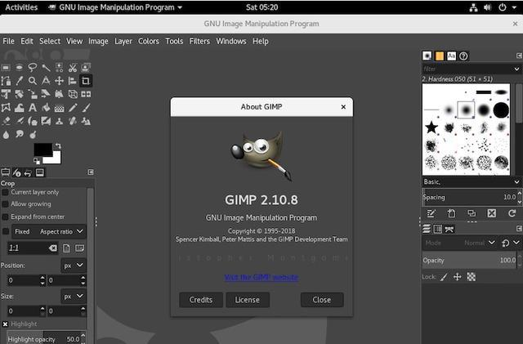The image size is (523, 344).
Task: Open the Fixed Aspect ratio dropdown
Action: coord(49,231)
